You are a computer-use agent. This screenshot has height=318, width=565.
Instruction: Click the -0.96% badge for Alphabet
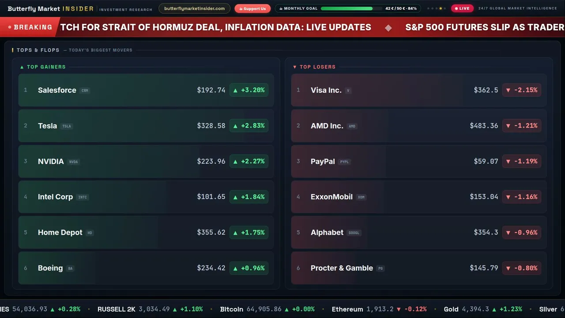click(x=522, y=232)
